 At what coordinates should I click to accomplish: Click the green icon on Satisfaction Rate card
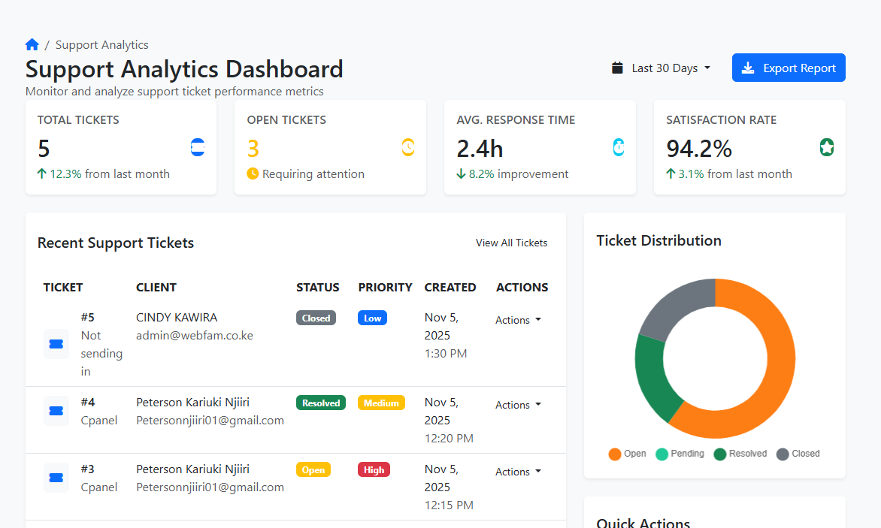click(827, 147)
